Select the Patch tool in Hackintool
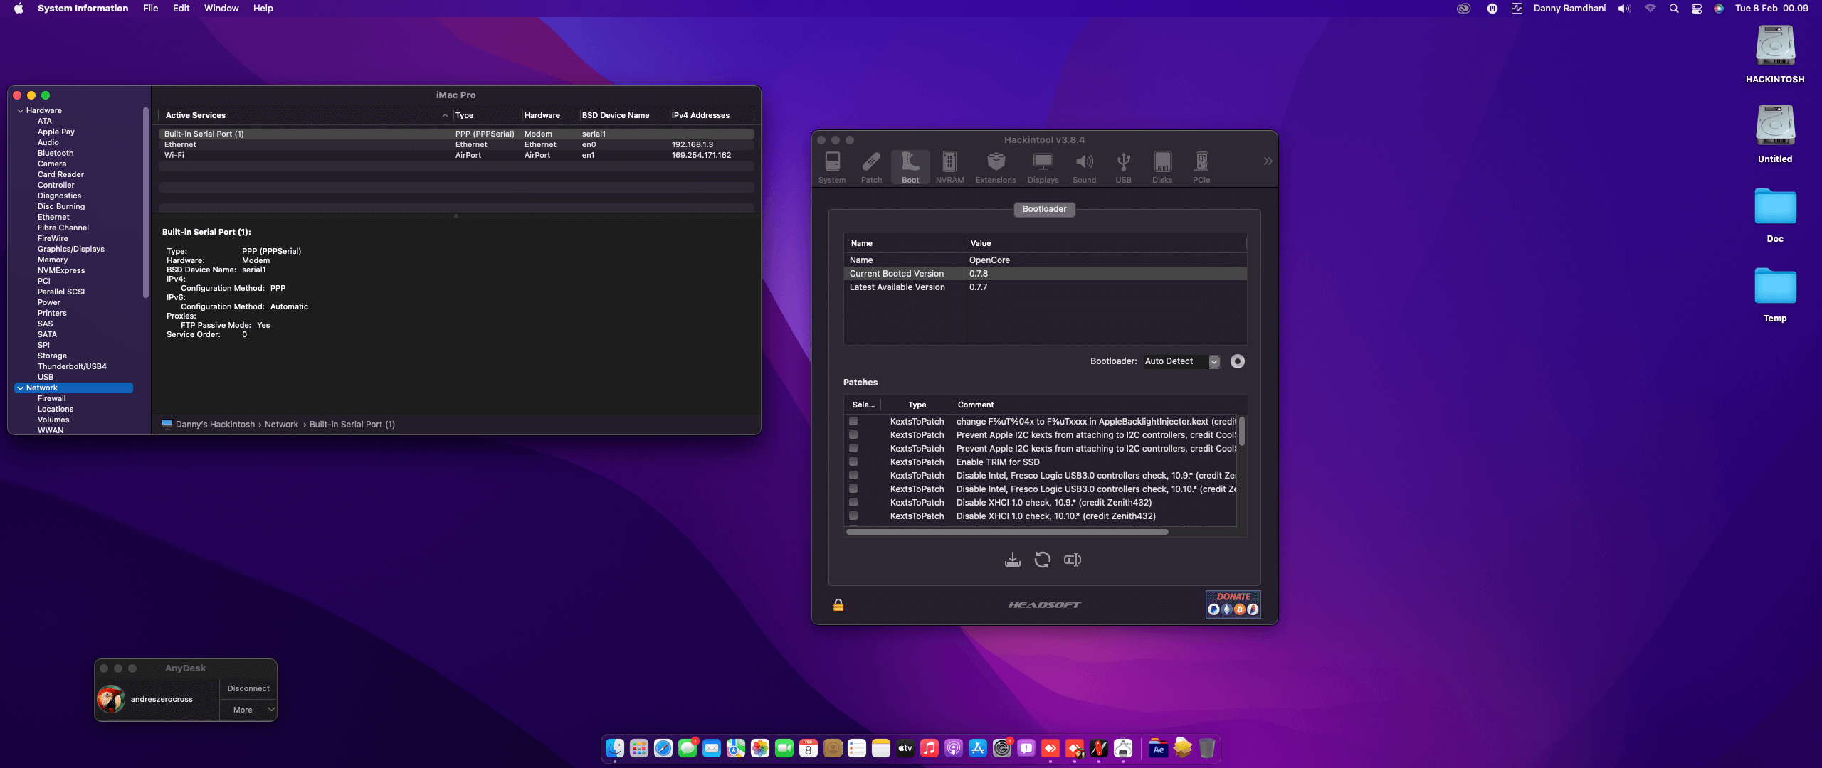Viewport: 1822px width, 768px height. pos(870,166)
